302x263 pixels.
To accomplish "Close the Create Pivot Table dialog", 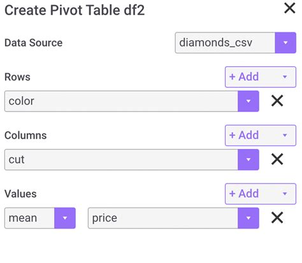I will coord(290,8).
